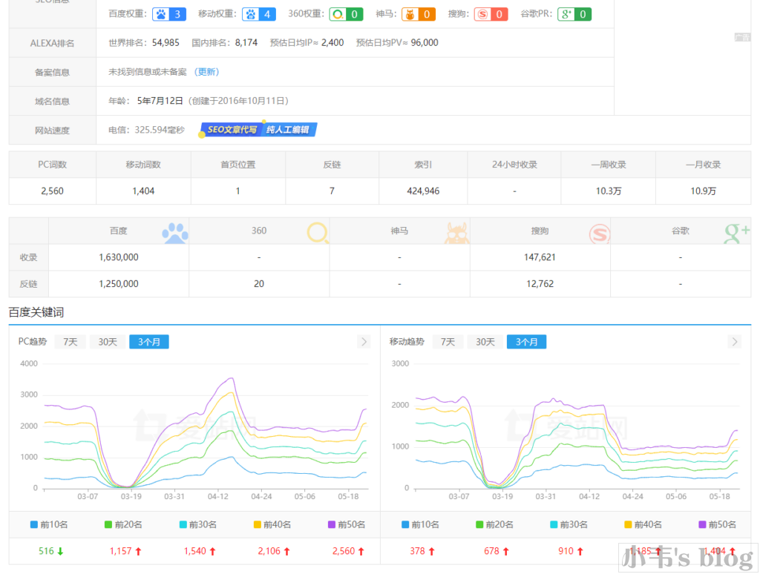Click the red 2,560 value in PC trend
This screenshot has width=760, height=574.
(x=344, y=551)
